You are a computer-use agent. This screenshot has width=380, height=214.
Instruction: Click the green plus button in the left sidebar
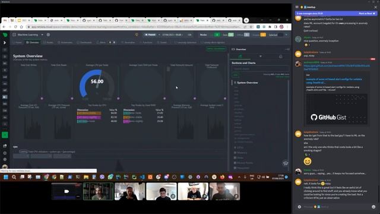point(5,135)
